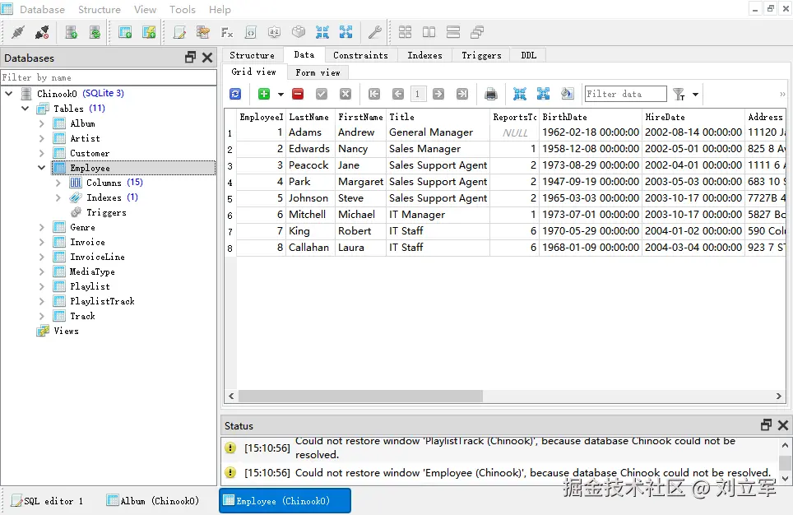This screenshot has height=515, width=793.
Task: Open the insert row dropdown arrow
Action: [280, 94]
